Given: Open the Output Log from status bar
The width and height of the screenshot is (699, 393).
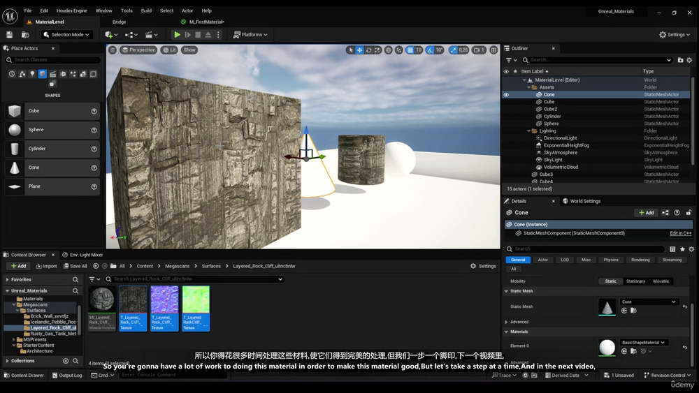Looking at the screenshot, I should [67, 375].
